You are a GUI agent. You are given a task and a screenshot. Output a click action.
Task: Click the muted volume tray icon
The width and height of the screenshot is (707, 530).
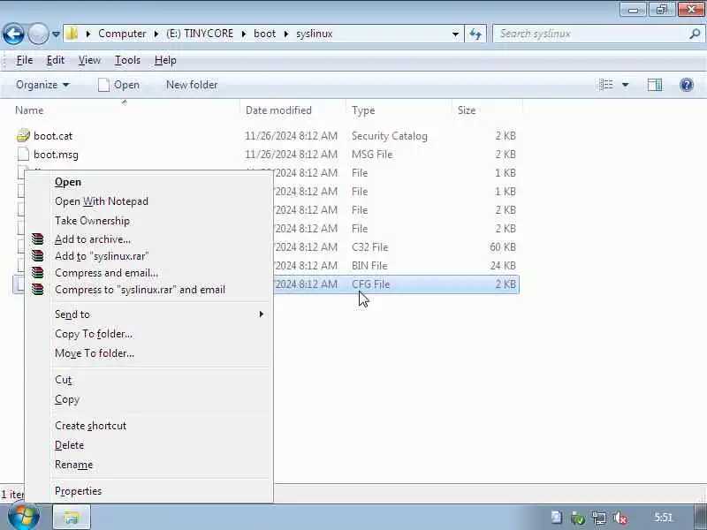coord(621,518)
